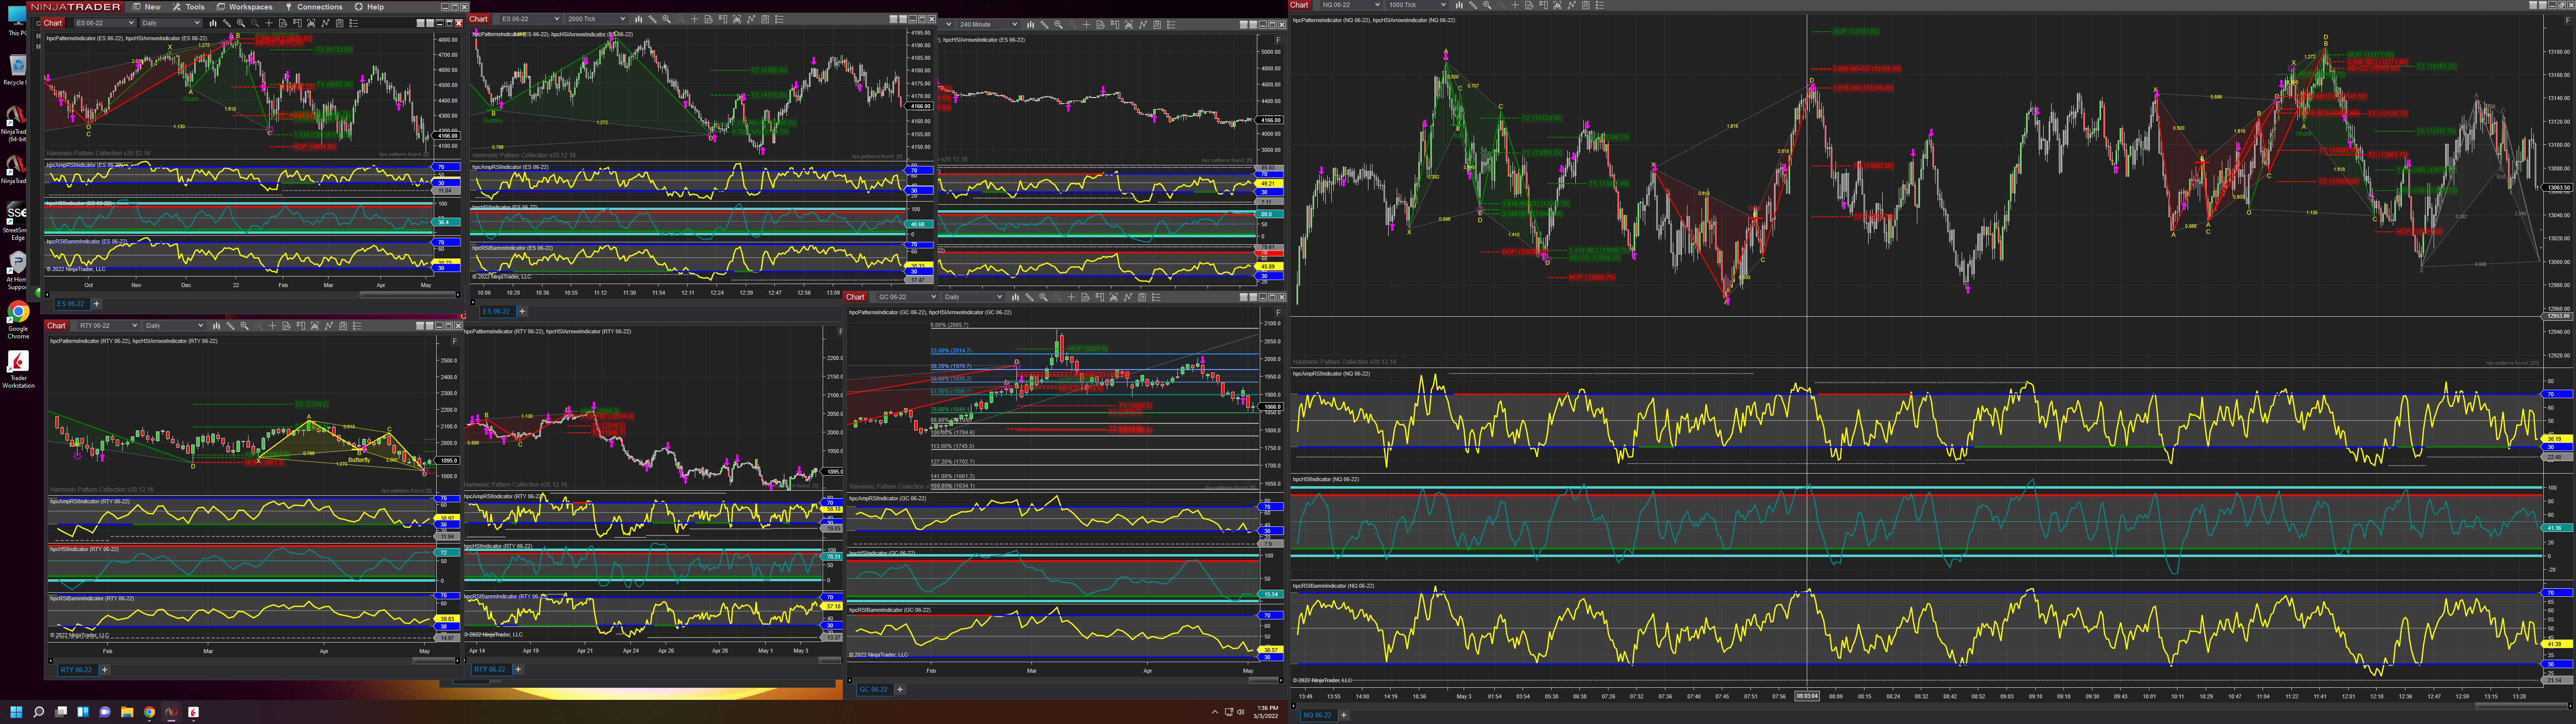This screenshot has height=724, width=2576.
Task: Toggle F fixed-scale marker on ES 240 Minute chart
Action: (x=1278, y=40)
